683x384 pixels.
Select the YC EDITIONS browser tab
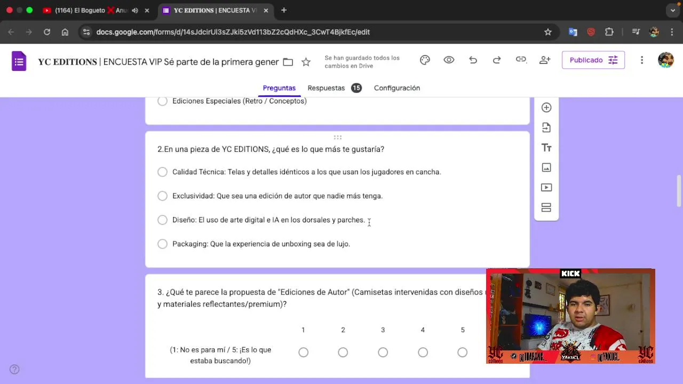tap(216, 10)
